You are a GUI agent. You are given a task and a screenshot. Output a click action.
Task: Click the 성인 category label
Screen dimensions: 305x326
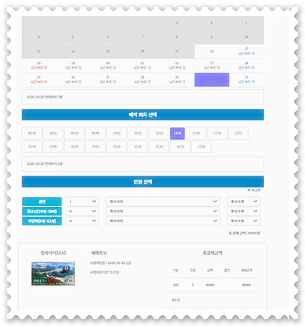point(42,202)
